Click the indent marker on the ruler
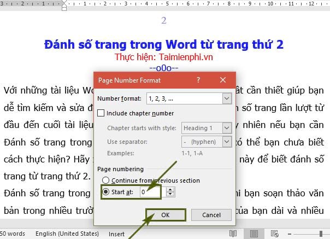The width and height of the screenshot is (330, 239). [x=64, y=5]
